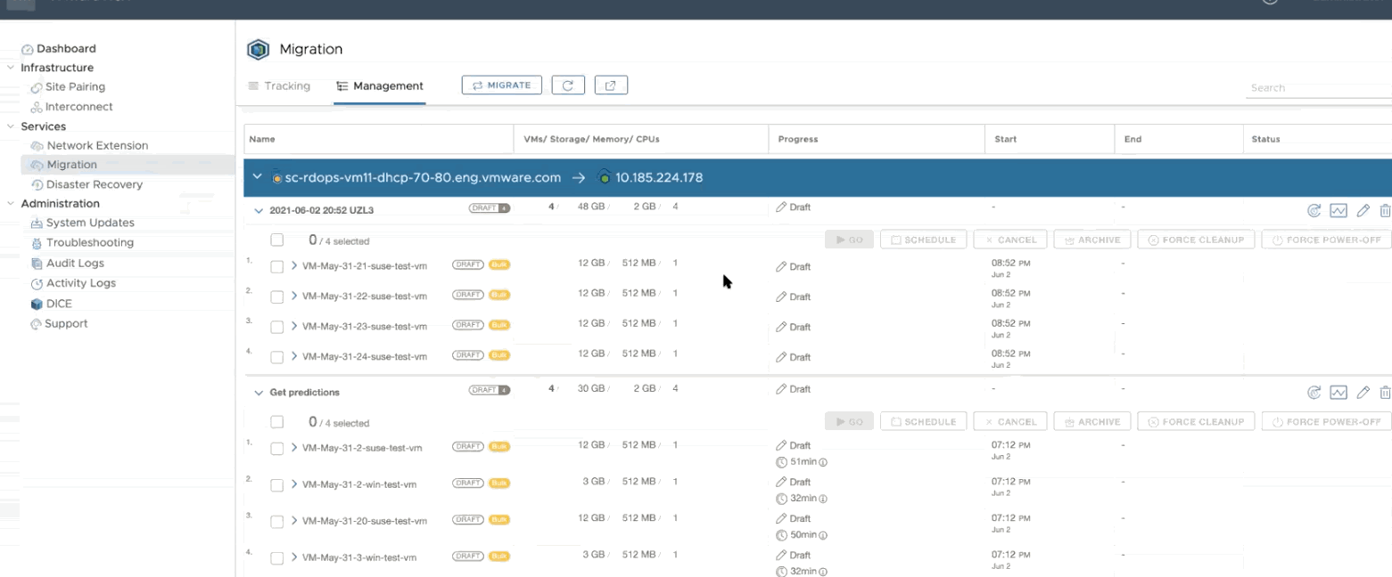Delete the 2021-06-02 20:52 UZL3 group

1384,211
